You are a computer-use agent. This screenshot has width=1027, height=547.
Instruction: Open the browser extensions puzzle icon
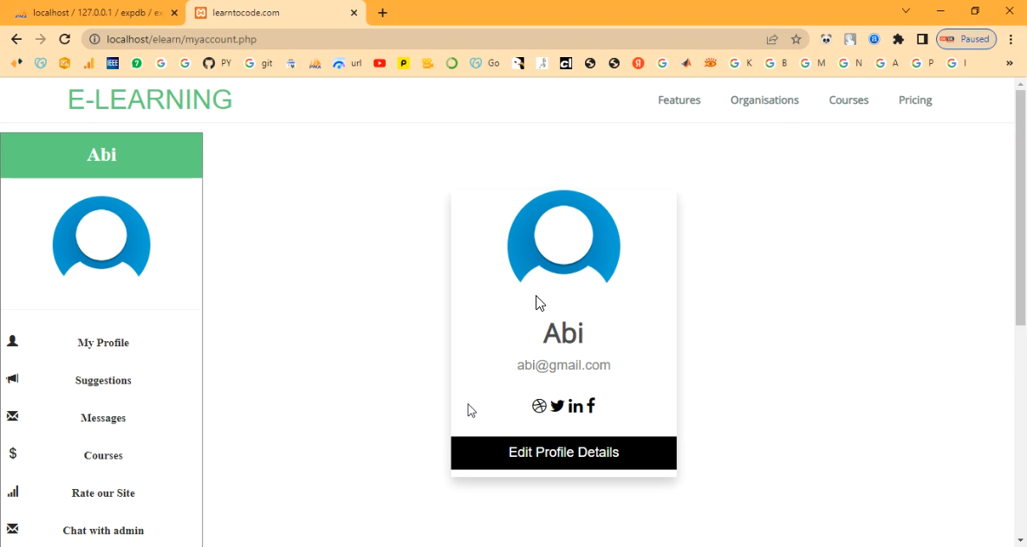click(898, 39)
